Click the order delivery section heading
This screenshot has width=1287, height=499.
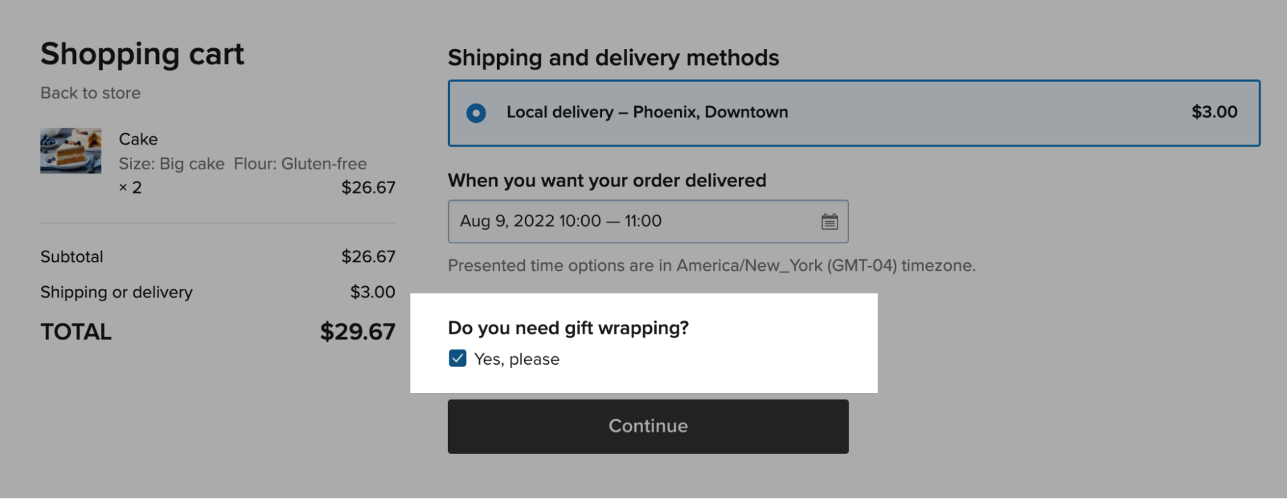point(606,180)
